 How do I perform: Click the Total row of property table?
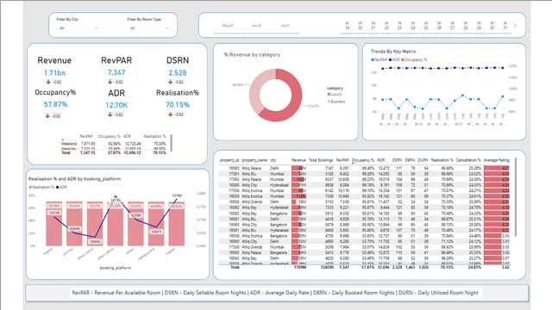(x=364, y=268)
